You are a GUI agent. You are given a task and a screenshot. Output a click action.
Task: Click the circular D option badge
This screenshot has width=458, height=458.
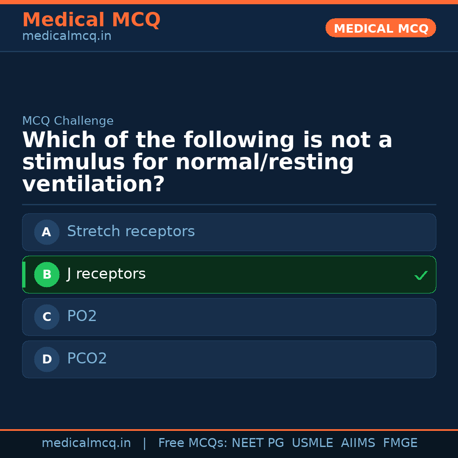coord(47,359)
